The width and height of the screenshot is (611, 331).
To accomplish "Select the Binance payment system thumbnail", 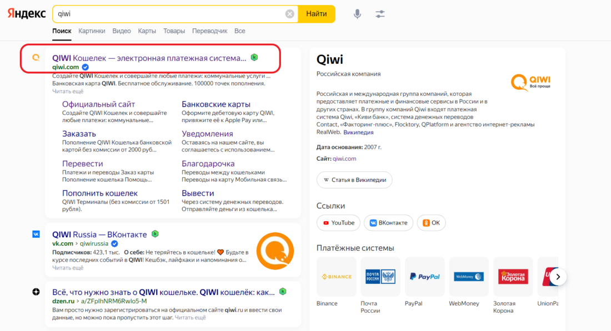I will click(x=336, y=277).
